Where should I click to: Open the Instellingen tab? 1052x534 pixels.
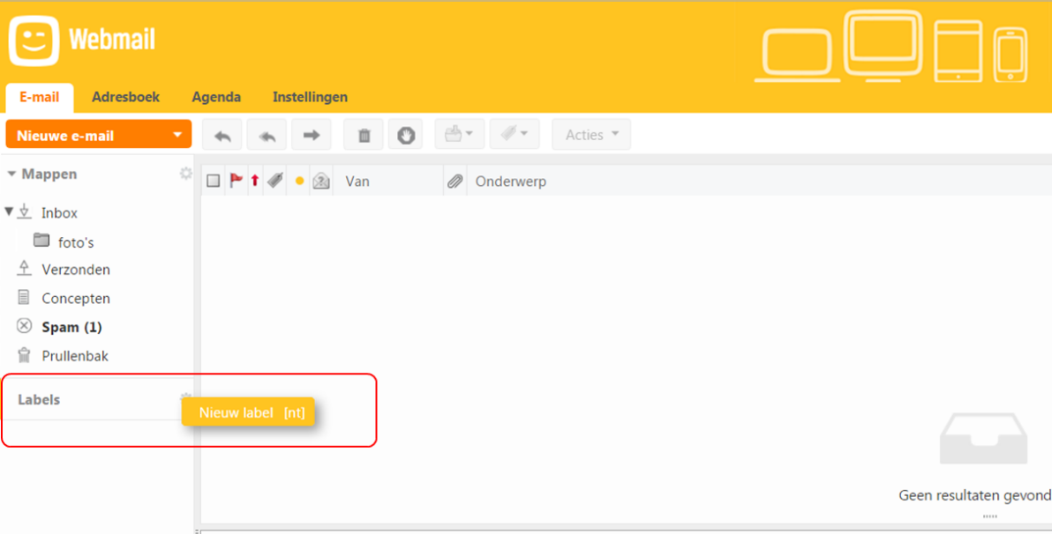coord(310,97)
